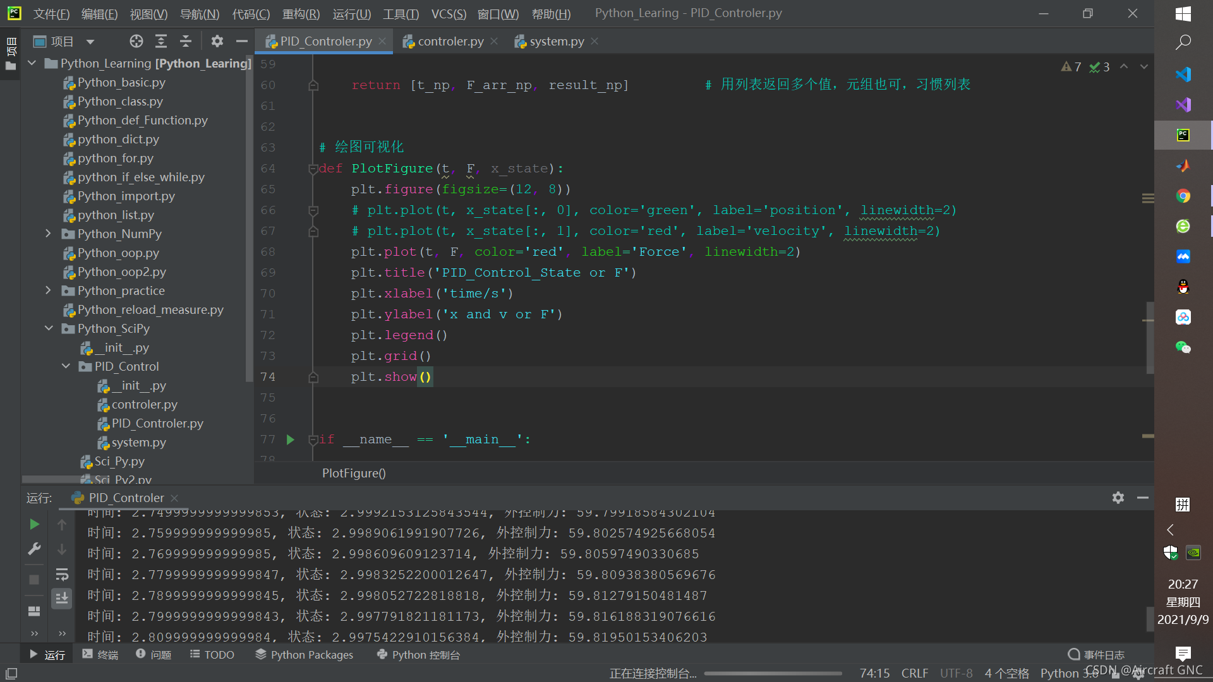Open run panel settings gear
The height and width of the screenshot is (682, 1213).
[1118, 498]
